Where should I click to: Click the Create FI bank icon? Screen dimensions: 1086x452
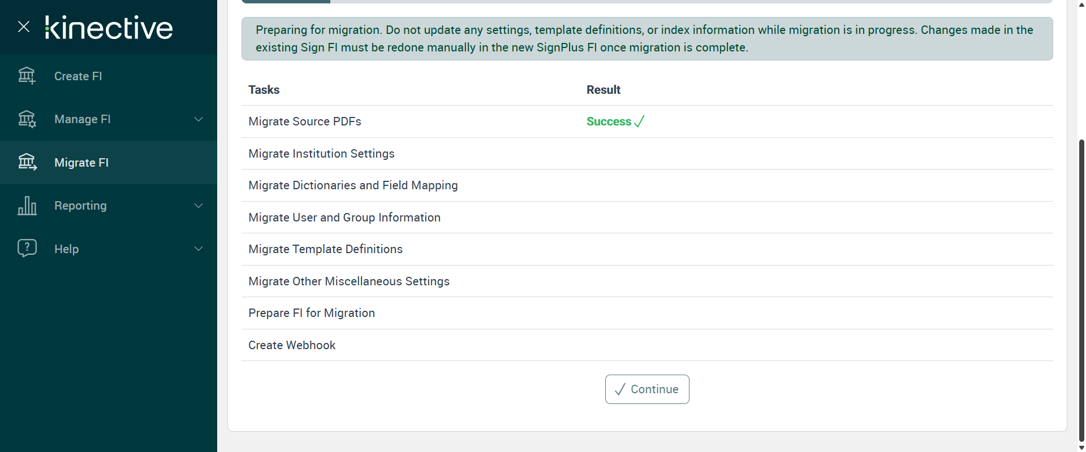27,76
